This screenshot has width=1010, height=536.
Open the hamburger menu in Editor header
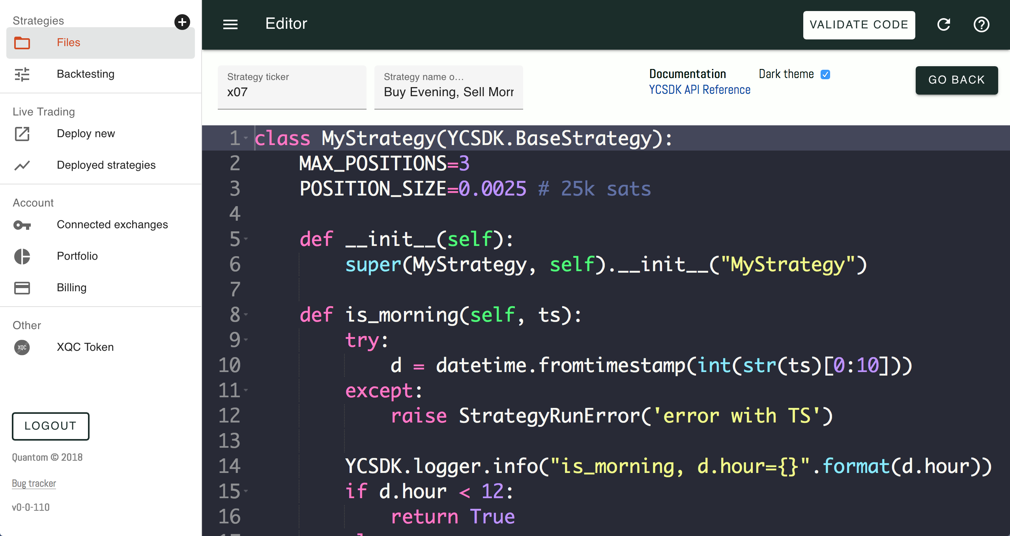[x=230, y=24]
